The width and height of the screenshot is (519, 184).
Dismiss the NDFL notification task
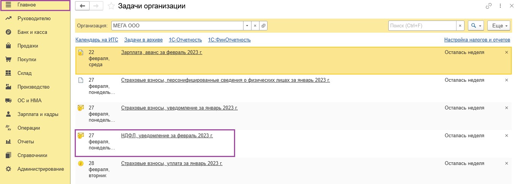point(506,136)
